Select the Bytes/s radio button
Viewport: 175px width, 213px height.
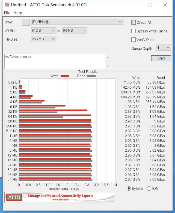[129, 188]
